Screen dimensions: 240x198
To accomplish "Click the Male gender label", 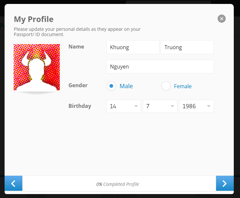I will coord(126,86).
